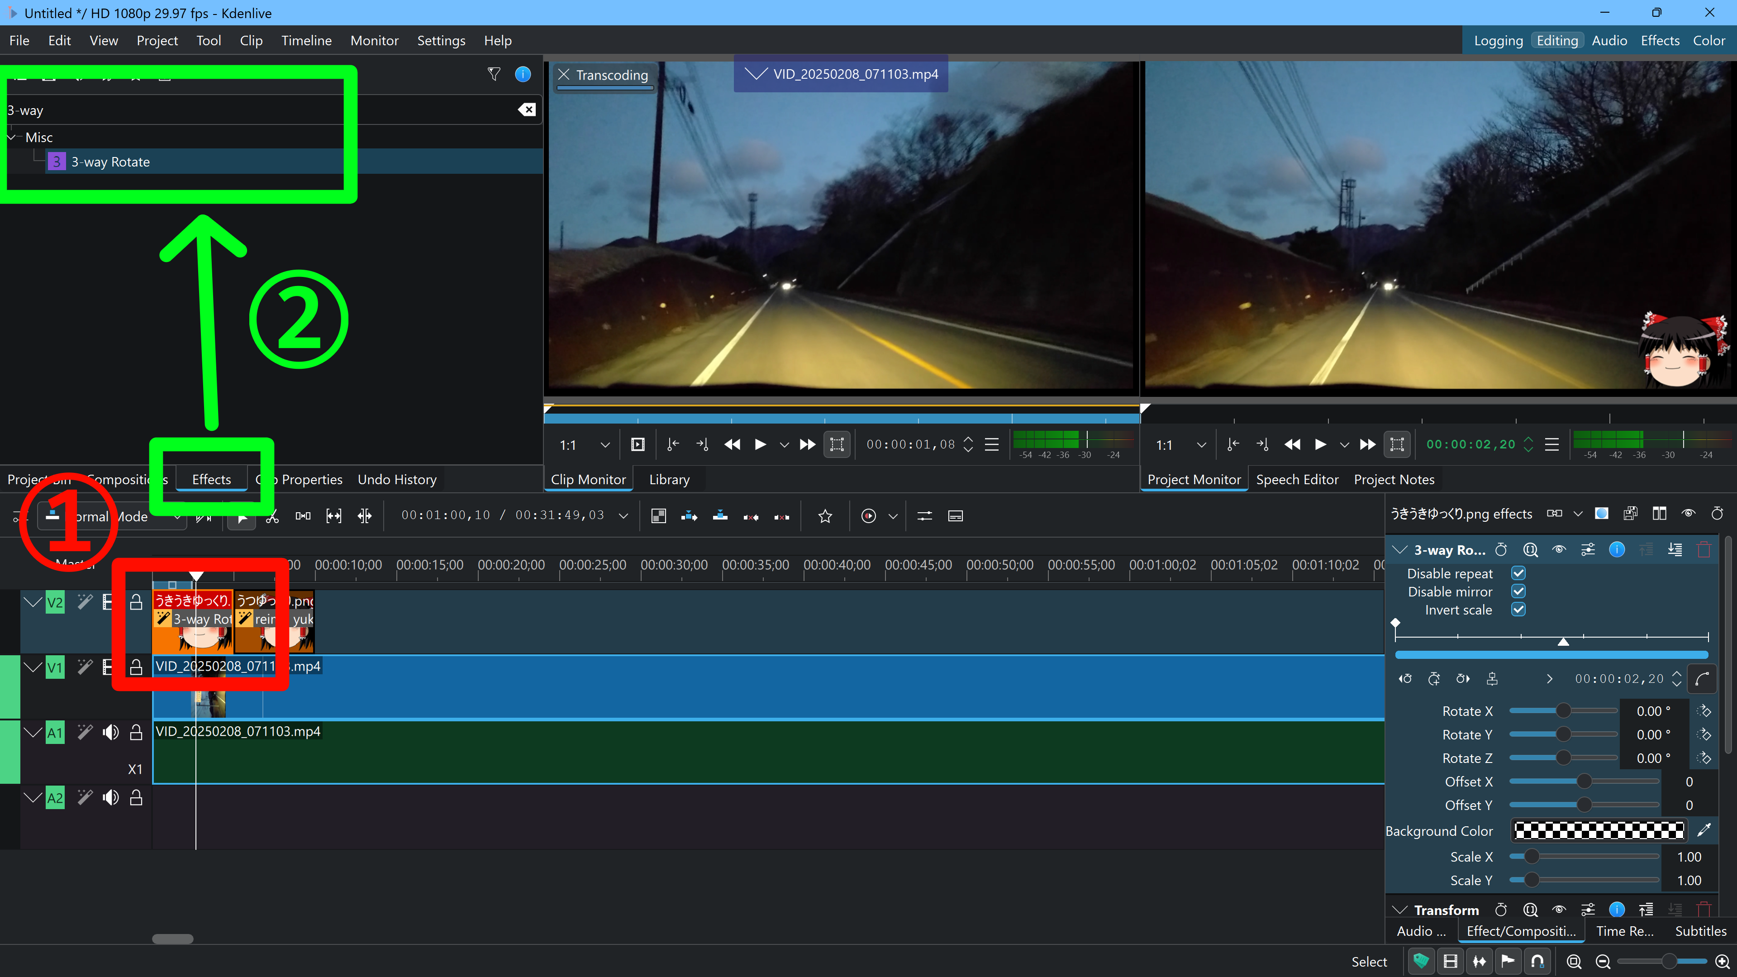Select the Slip tool in timeline toolbar
The width and height of the screenshot is (1737, 977).
334,516
